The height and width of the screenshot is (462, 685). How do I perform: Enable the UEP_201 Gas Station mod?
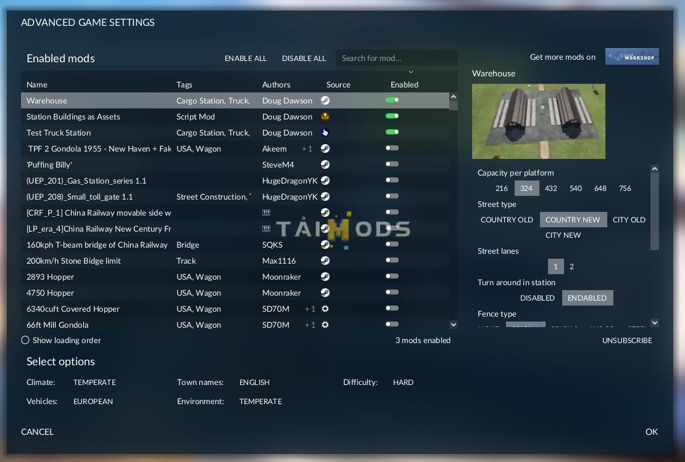392,180
